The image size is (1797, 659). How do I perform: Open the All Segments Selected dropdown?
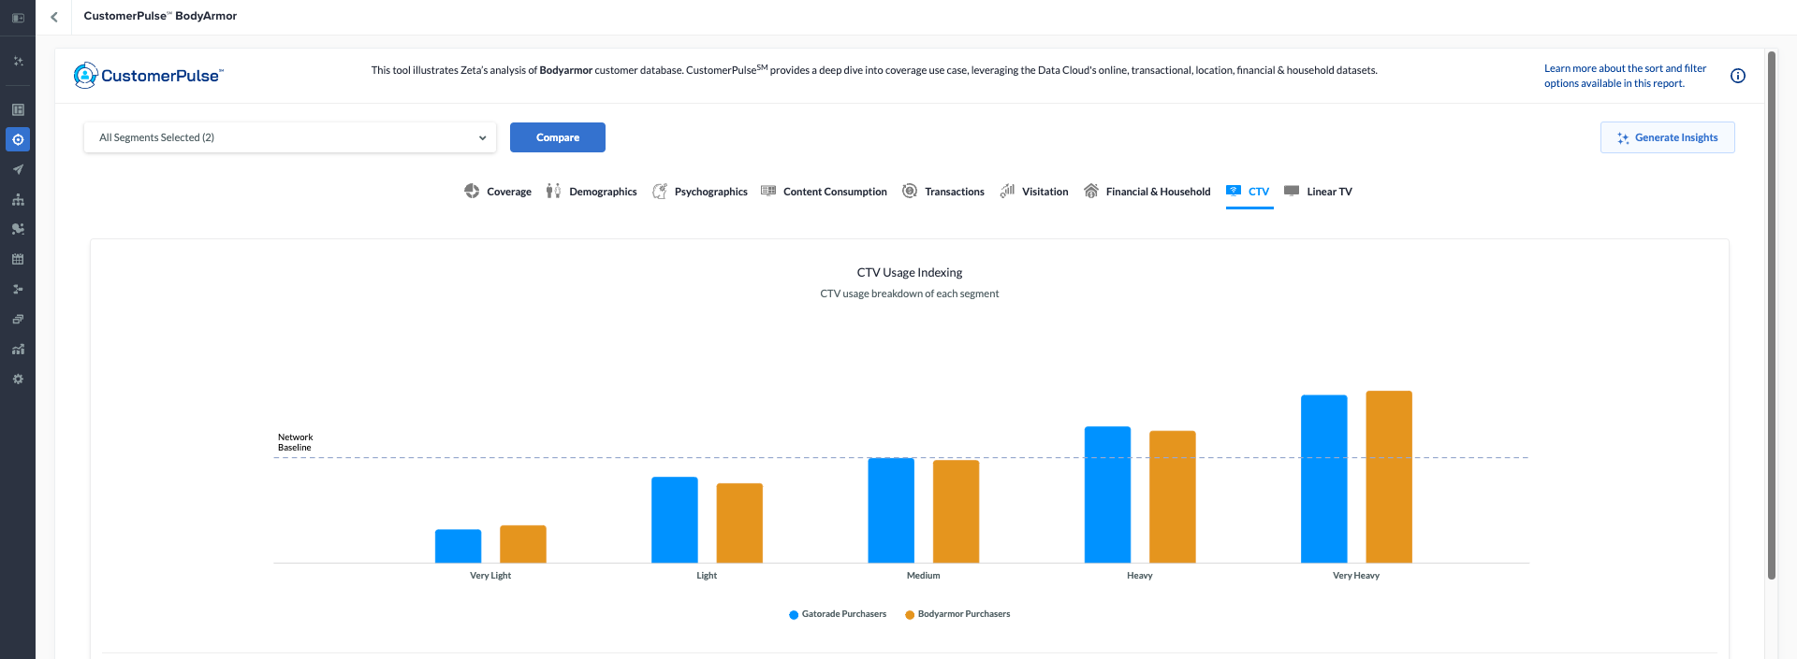pos(290,137)
